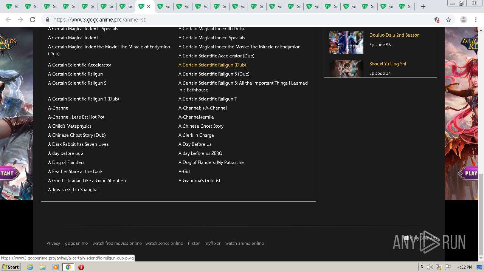Click watch series online footer link
484x272 pixels.
coord(164,243)
